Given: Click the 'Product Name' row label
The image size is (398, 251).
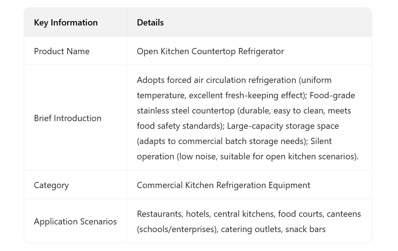Looking at the screenshot, I should (62, 51).
